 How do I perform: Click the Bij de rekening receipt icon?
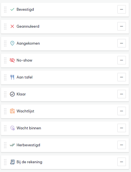[12, 162]
